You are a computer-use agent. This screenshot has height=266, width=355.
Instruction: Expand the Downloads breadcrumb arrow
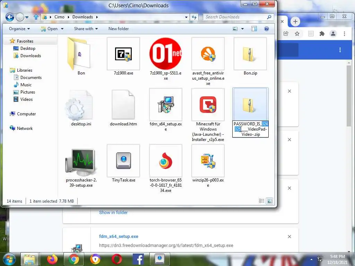[x=97, y=17]
